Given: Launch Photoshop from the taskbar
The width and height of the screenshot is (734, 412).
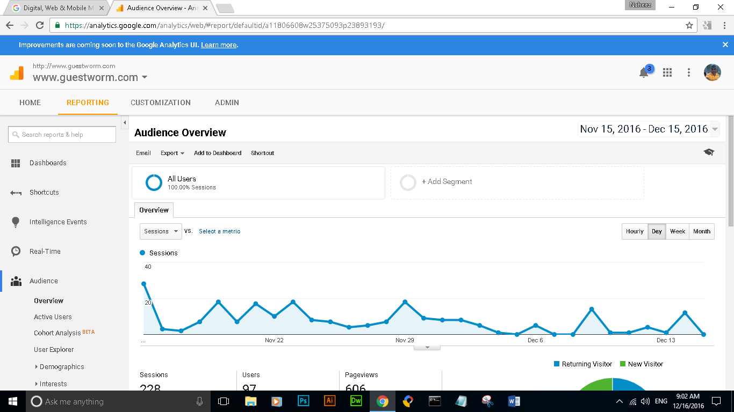Looking at the screenshot, I should (x=304, y=401).
